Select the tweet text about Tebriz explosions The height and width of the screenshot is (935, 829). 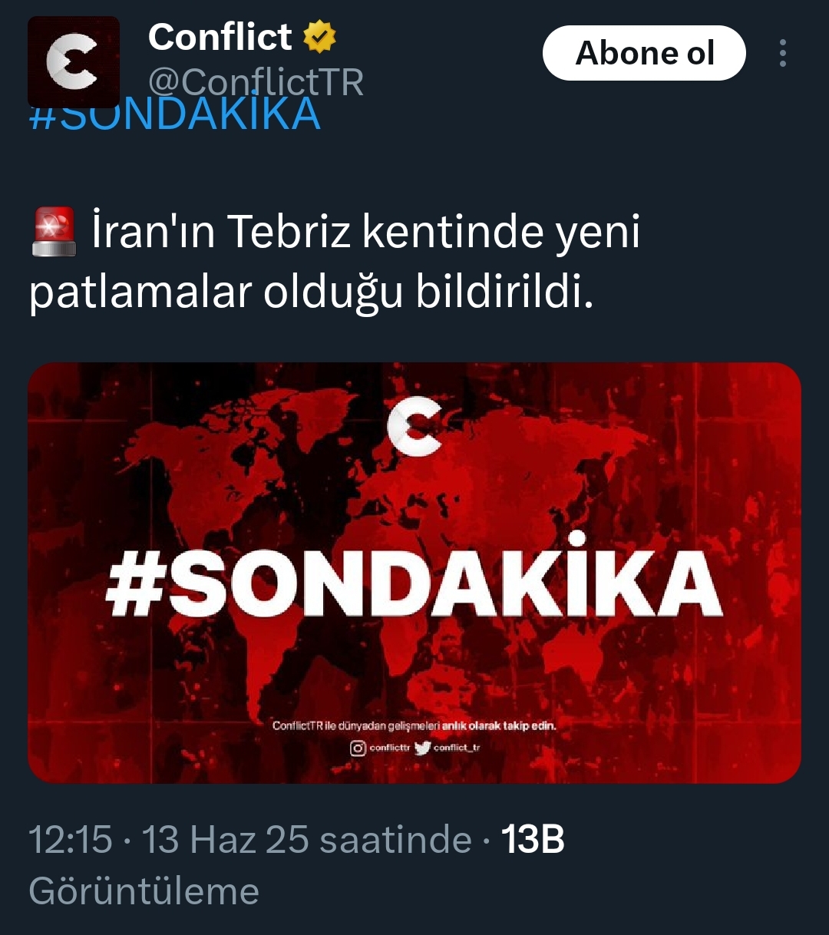[335, 262]
